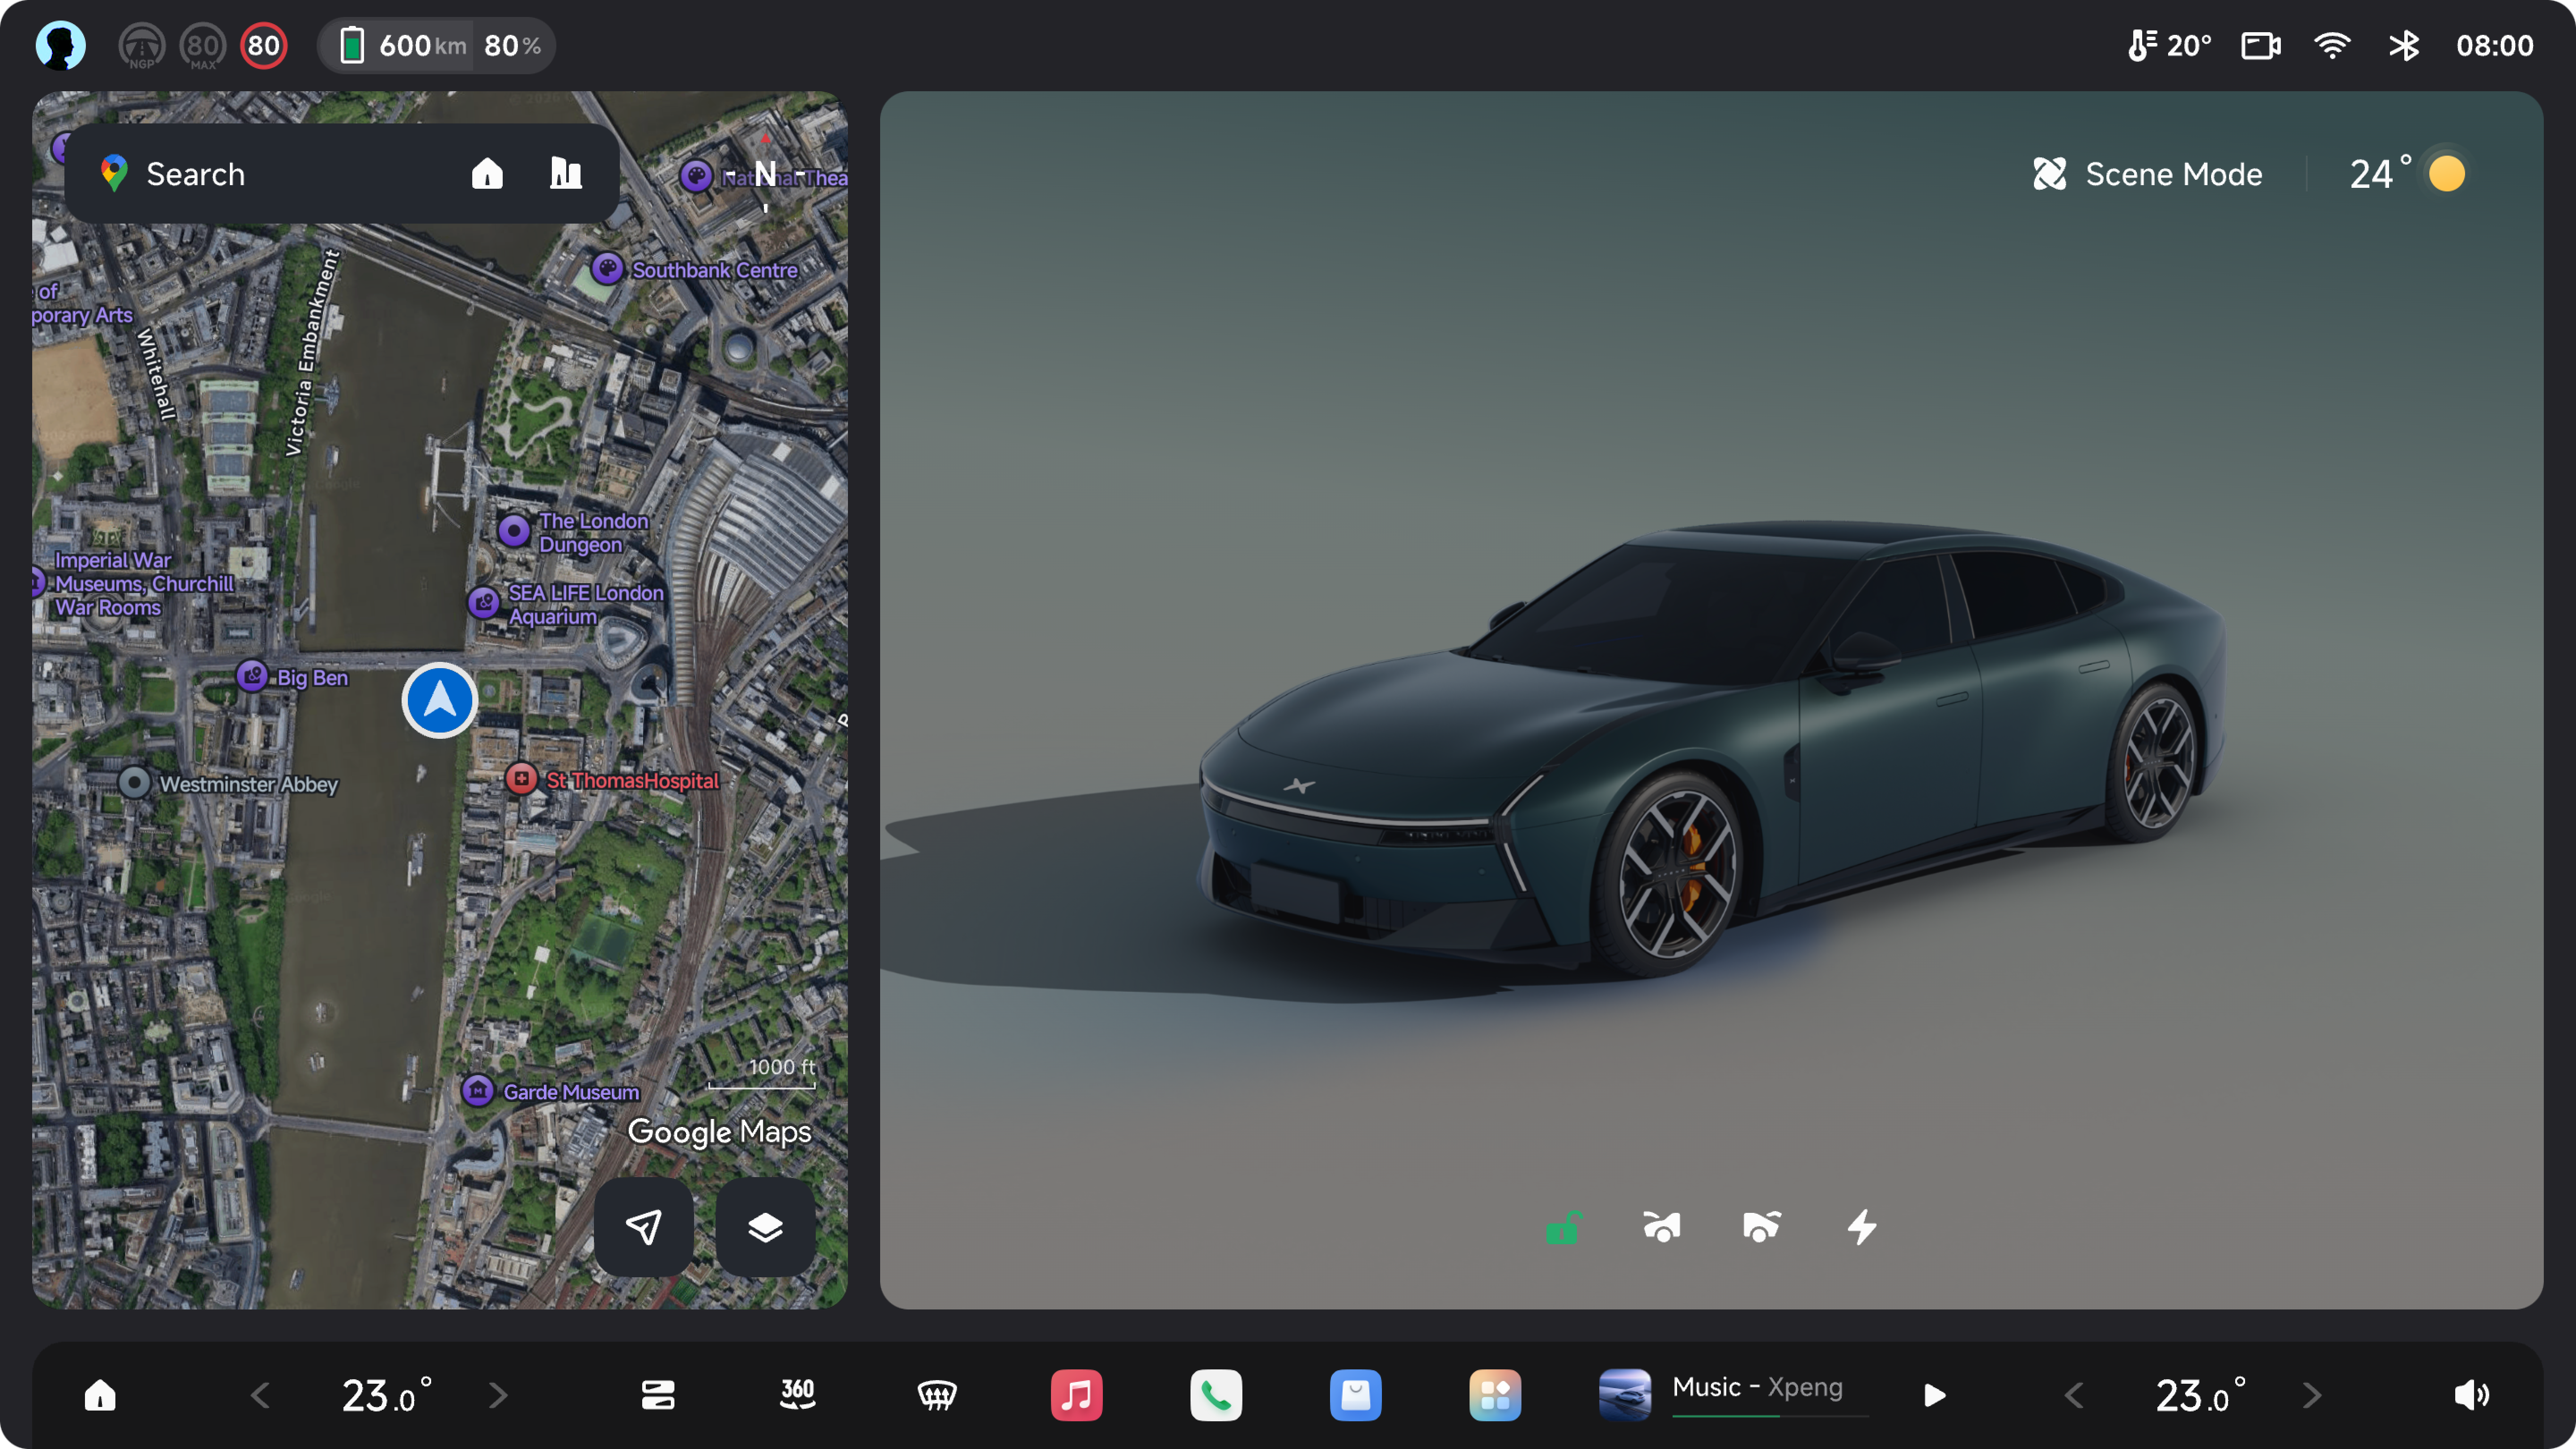Select SEA LIFE London Aquarium marker
This screenshot has height=1449, width=2576.
484,603
